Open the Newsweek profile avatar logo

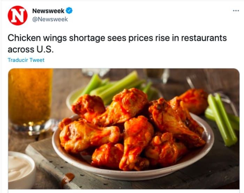coord(17,16)
